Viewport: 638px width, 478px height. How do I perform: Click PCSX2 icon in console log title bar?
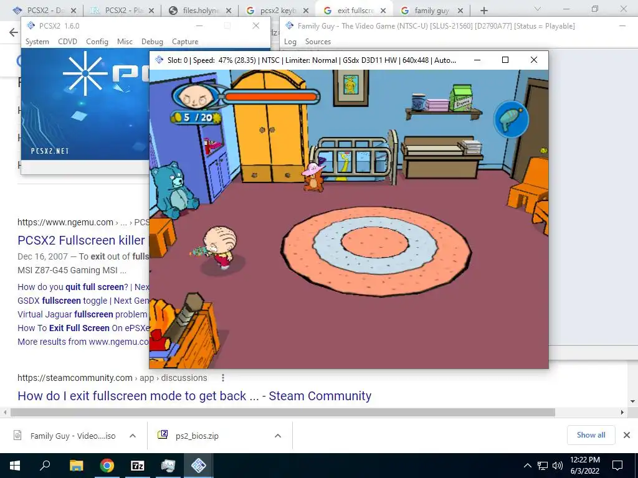(x=289, y=26)
